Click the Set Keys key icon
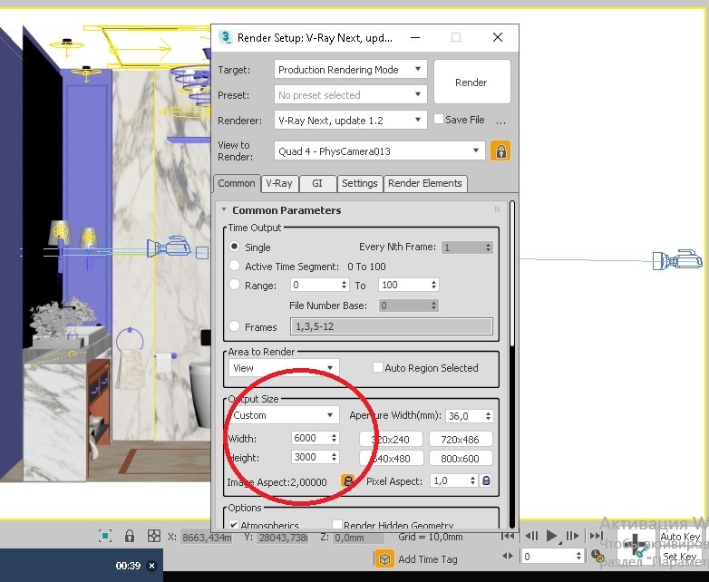This screenshot has width=709, height=582. click(x=636, y=547)
